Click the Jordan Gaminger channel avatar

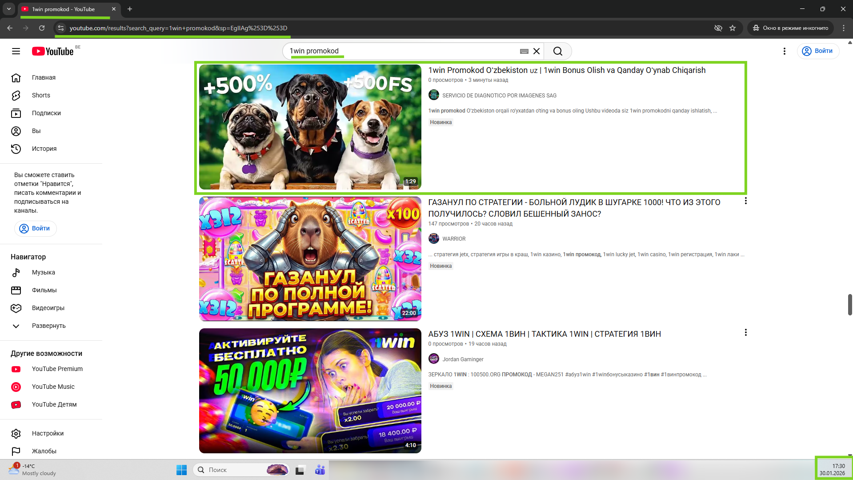click(434, 359)
